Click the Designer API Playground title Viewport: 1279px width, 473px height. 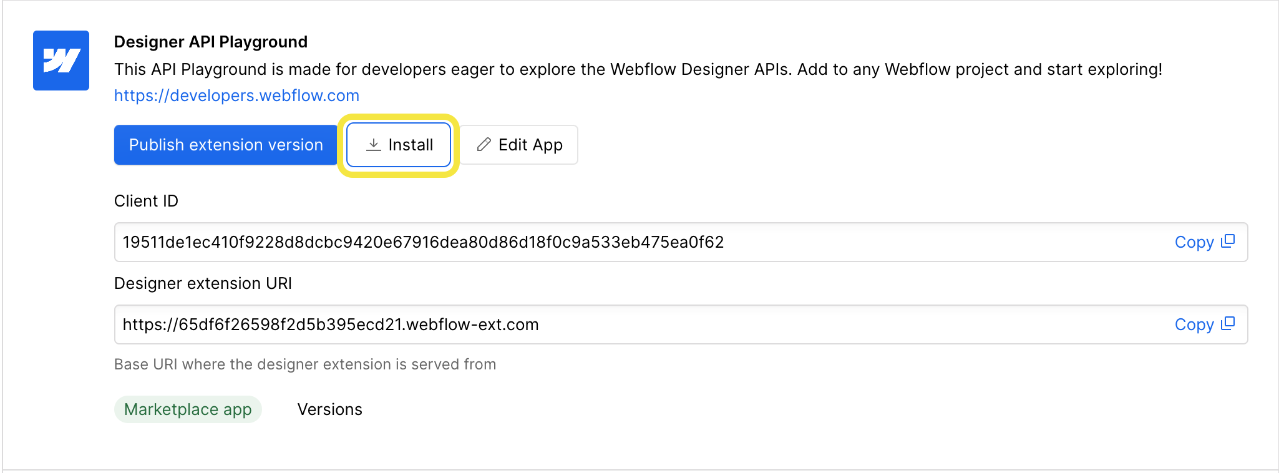pyautogui.click(x=211, y=42)
